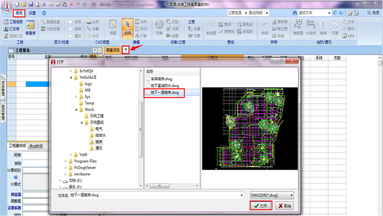Click the red X delete icon
383x216 pixels.
tap(72, 5)
